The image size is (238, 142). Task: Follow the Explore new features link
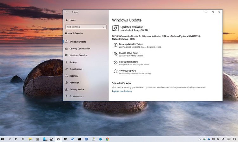[x=122, y=91]
